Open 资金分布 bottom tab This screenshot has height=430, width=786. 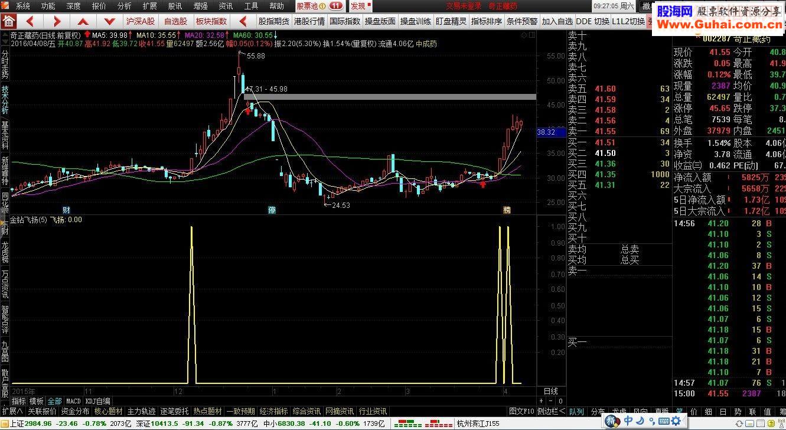pos(75,411)
